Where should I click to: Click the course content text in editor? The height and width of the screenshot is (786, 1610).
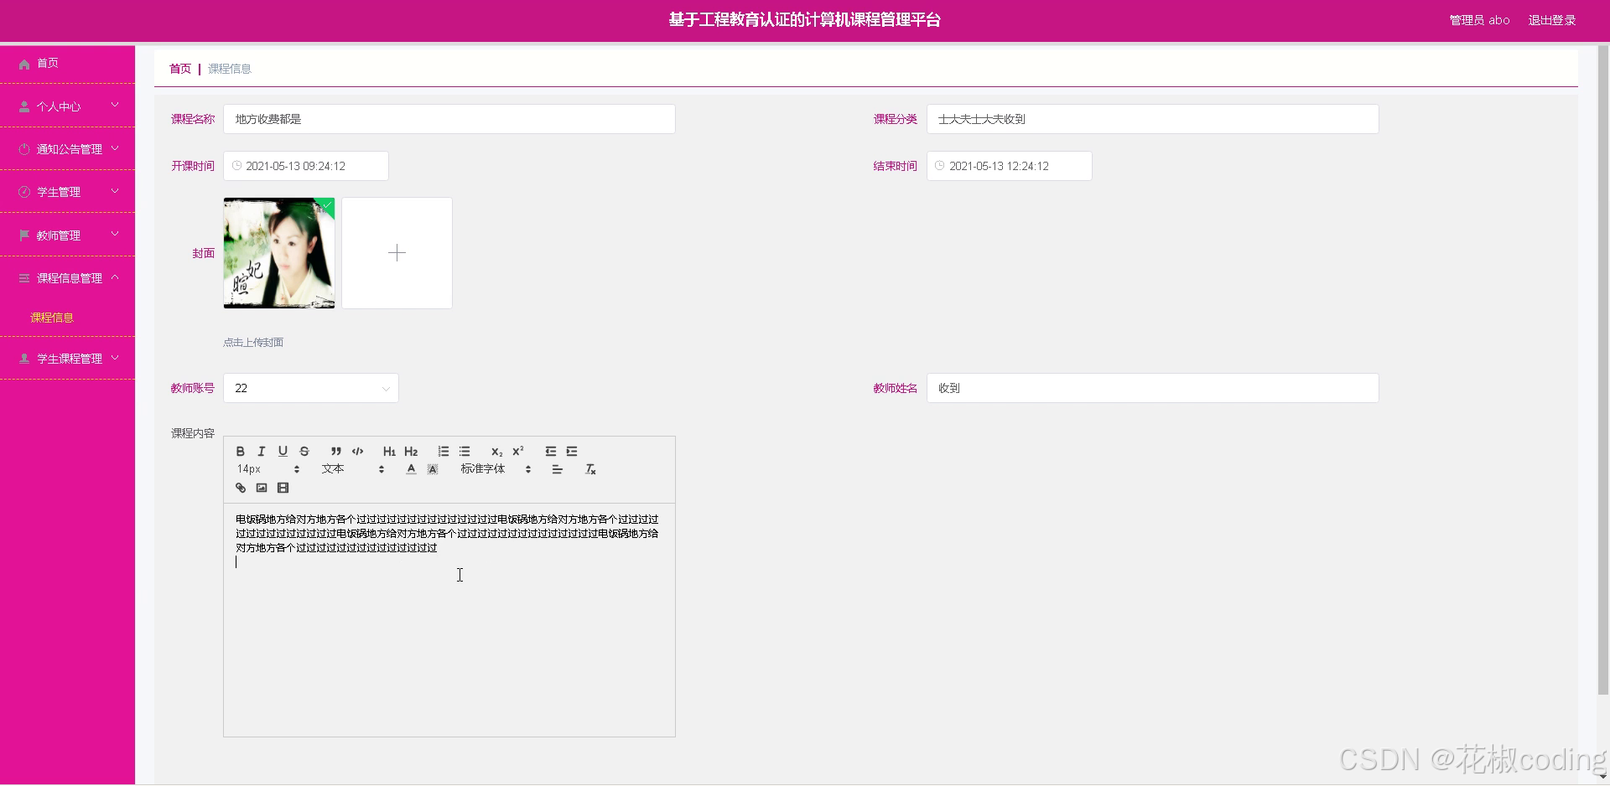tap(447, 534)
